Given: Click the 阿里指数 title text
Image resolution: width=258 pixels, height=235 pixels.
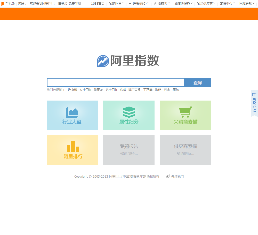Looking at the screenshot, I should pos(135,61).
